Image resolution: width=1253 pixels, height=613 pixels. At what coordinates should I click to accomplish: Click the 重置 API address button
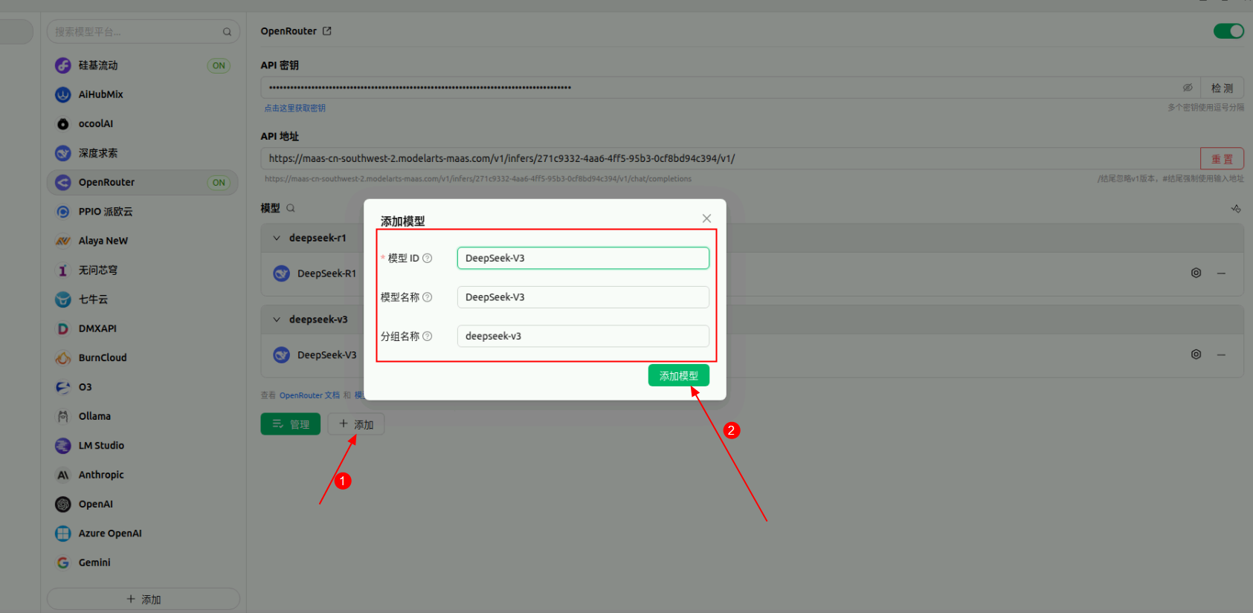click(1222, 159)
